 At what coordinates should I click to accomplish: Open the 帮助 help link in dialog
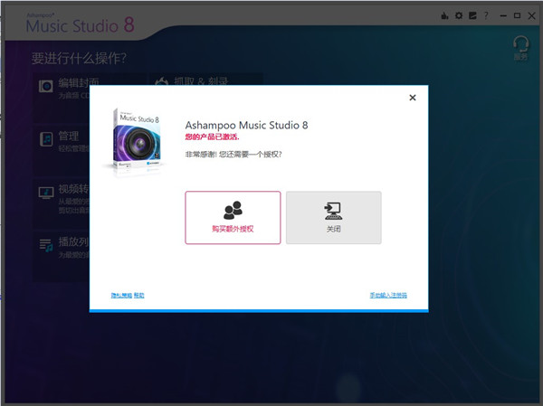[x=138, y=296]
